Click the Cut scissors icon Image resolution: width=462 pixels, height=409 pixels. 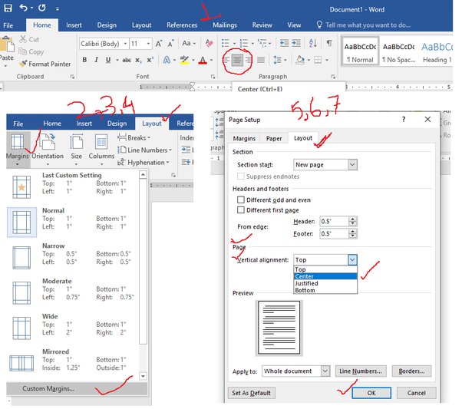[x=23, y=39]
